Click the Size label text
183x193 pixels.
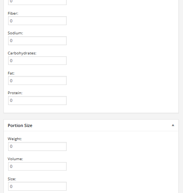point(12,179)
